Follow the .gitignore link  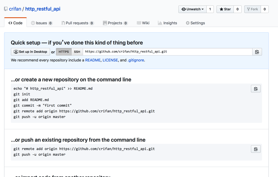coord(136,60)
